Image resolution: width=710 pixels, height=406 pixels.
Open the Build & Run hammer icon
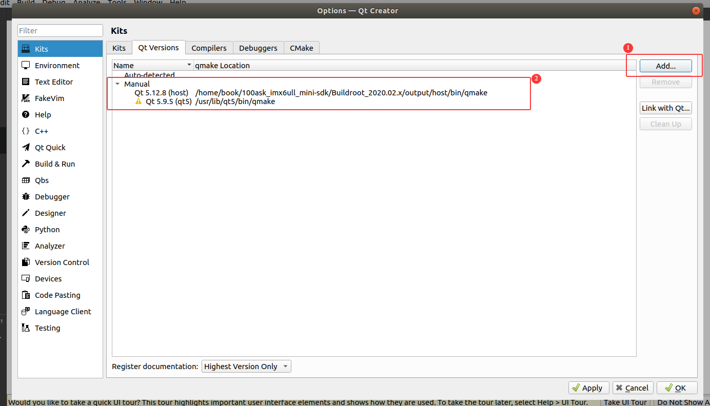[x=26, y=164]
